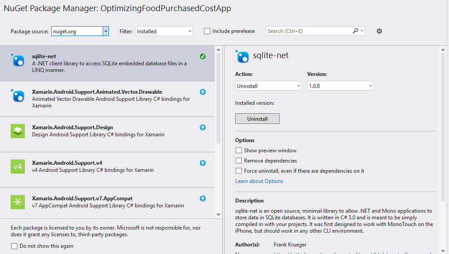Check Force uninstall option
Viewport: 449px width, 254px height.
[x=239, y=171]
